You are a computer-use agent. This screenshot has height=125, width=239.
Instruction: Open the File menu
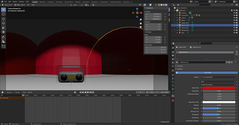6,2
